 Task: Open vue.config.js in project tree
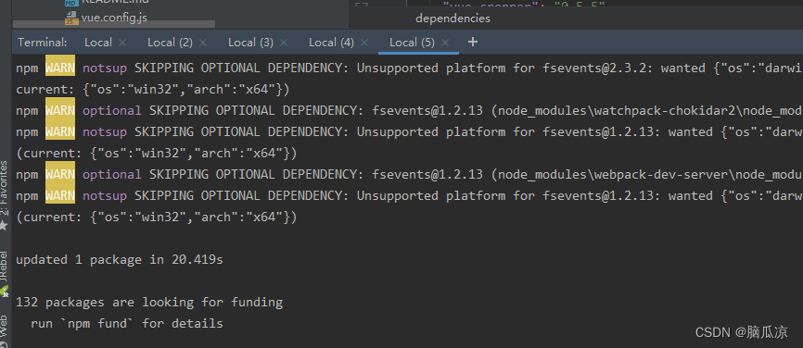[114, 18]
